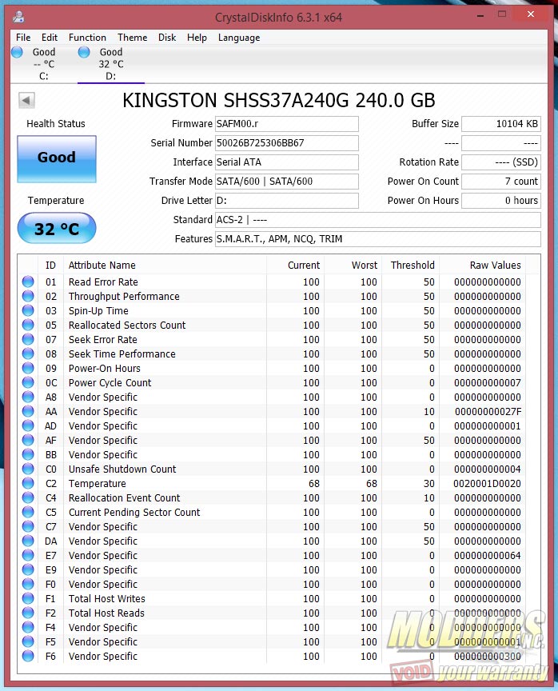Screen dimensions: 558x691
Task: Click the Threshold column header
Action: point(410,266)
